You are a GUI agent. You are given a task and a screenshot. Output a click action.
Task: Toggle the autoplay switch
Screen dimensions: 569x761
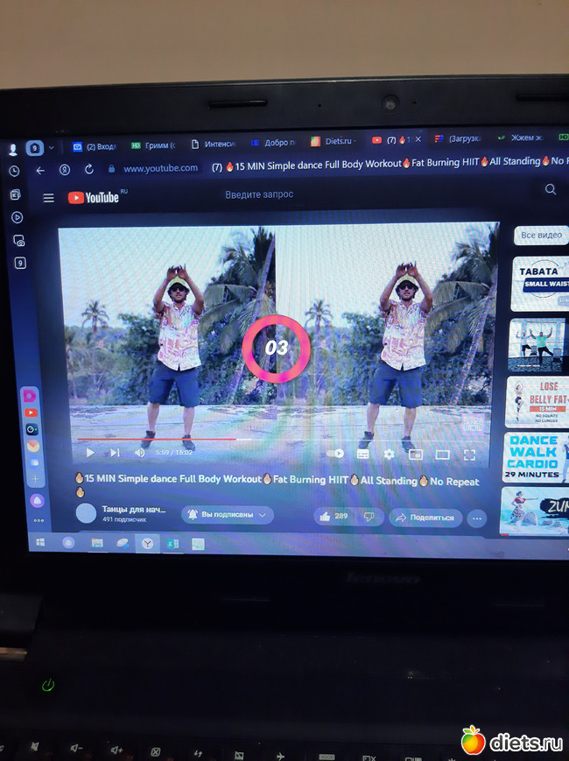(335, 454)
